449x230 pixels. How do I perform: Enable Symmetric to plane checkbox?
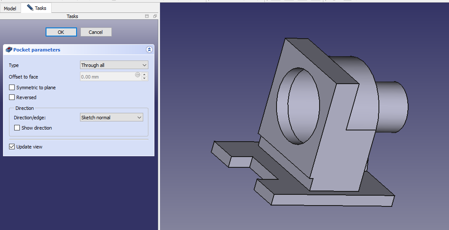point(12,88)
